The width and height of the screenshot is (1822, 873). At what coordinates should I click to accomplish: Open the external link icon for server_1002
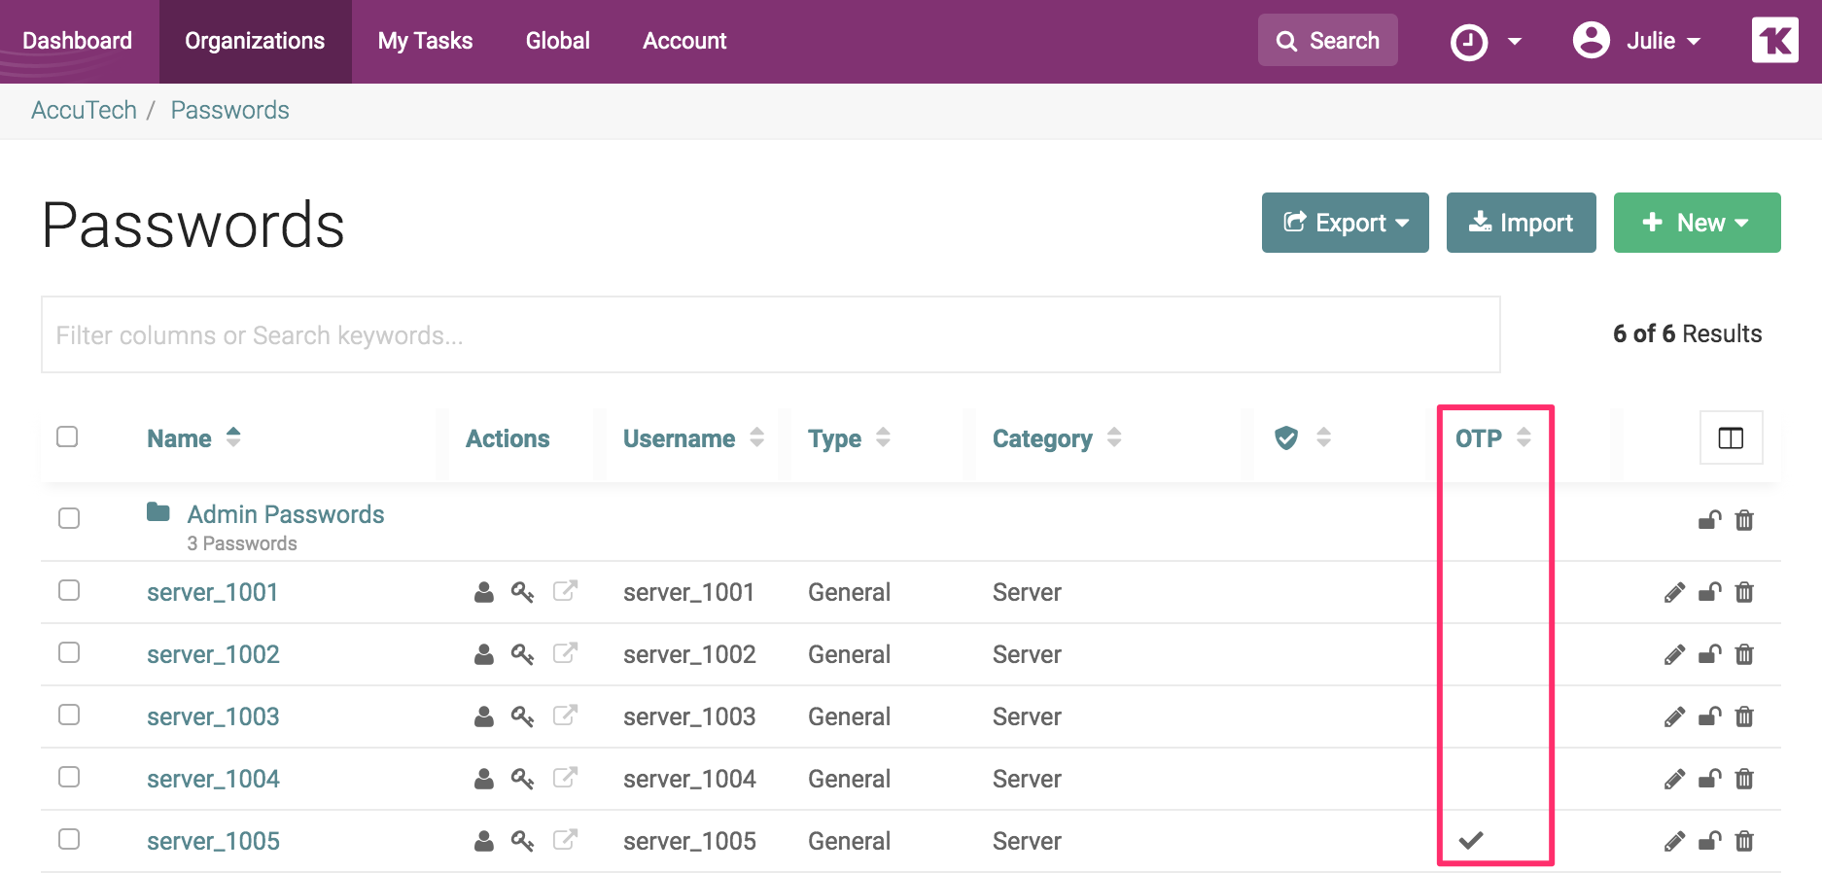pos(565,653)
